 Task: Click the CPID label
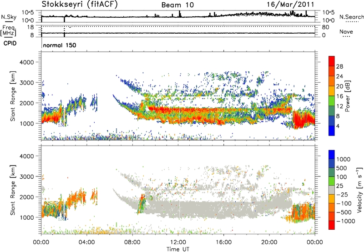tap(10, 43)
